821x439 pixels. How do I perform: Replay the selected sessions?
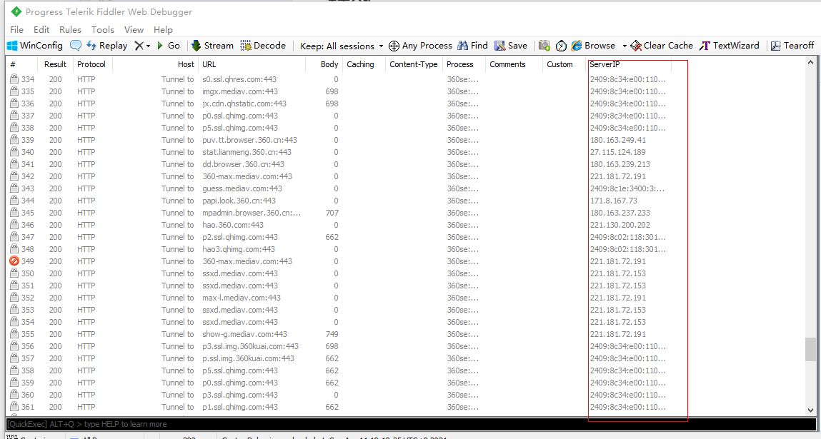click(106, 46)
